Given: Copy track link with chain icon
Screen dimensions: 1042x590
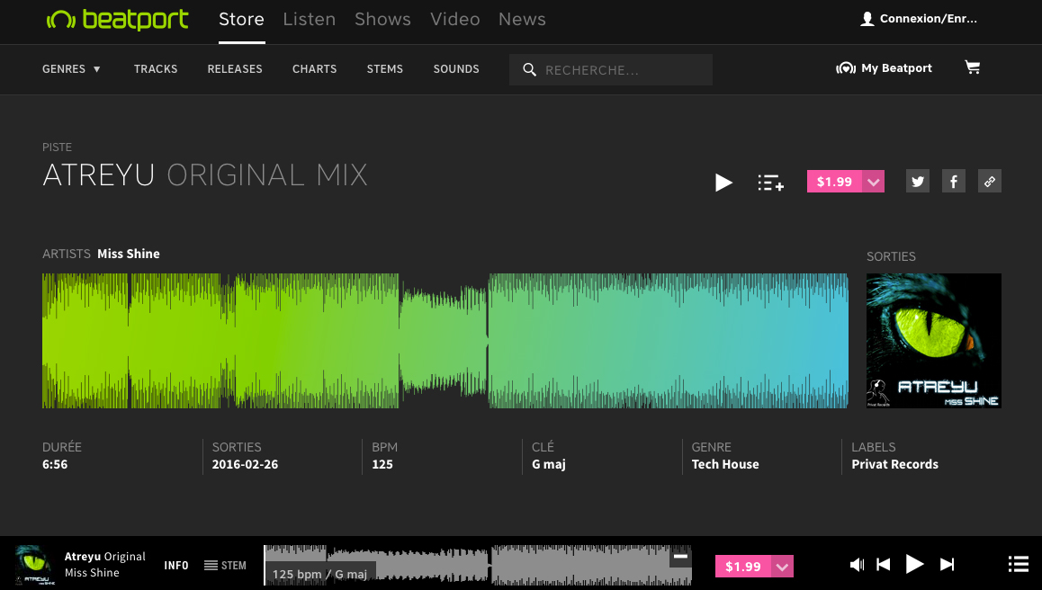Looking at the screenshot, I should (989, 182).
